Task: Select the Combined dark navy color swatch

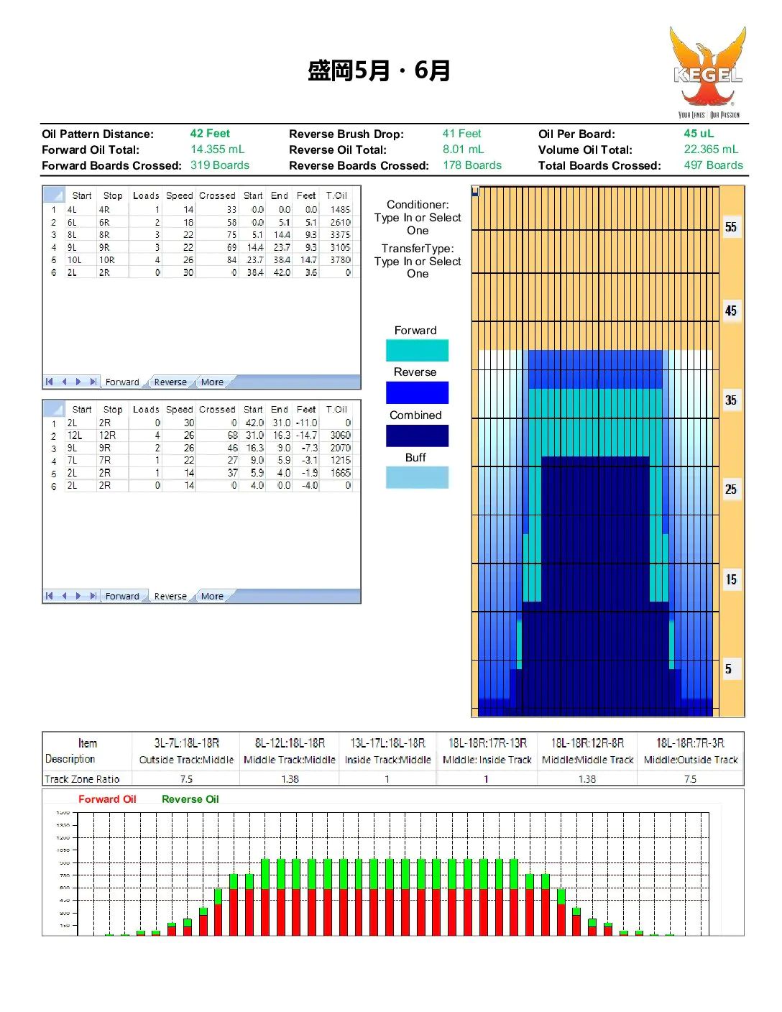Action: [x=417, y=436]
